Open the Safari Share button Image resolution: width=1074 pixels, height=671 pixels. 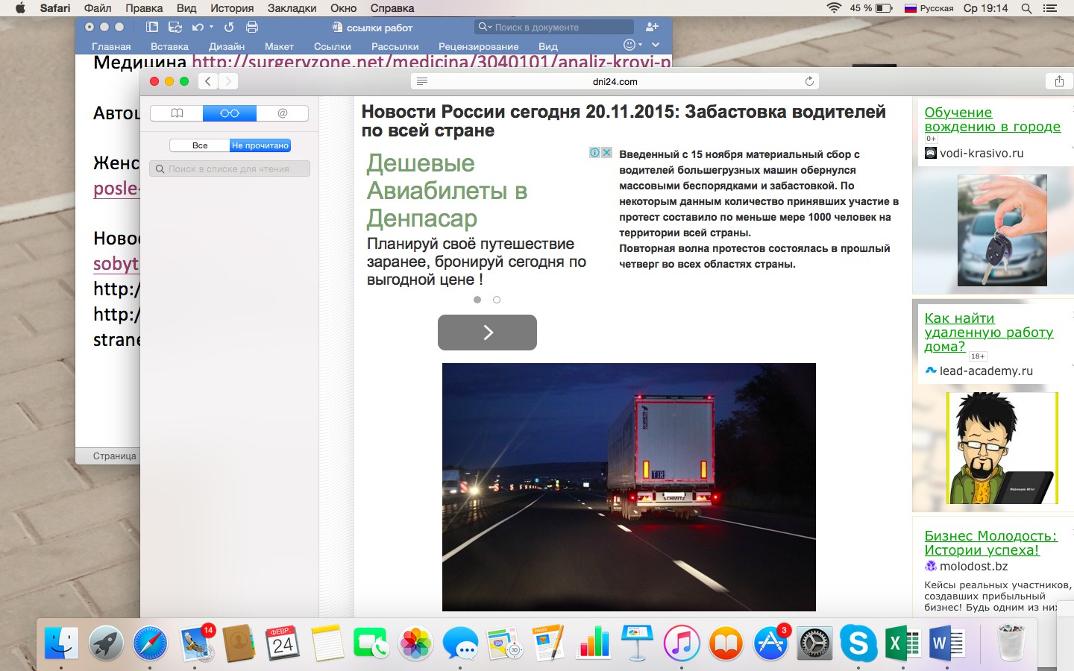(x=1059, y=81)
